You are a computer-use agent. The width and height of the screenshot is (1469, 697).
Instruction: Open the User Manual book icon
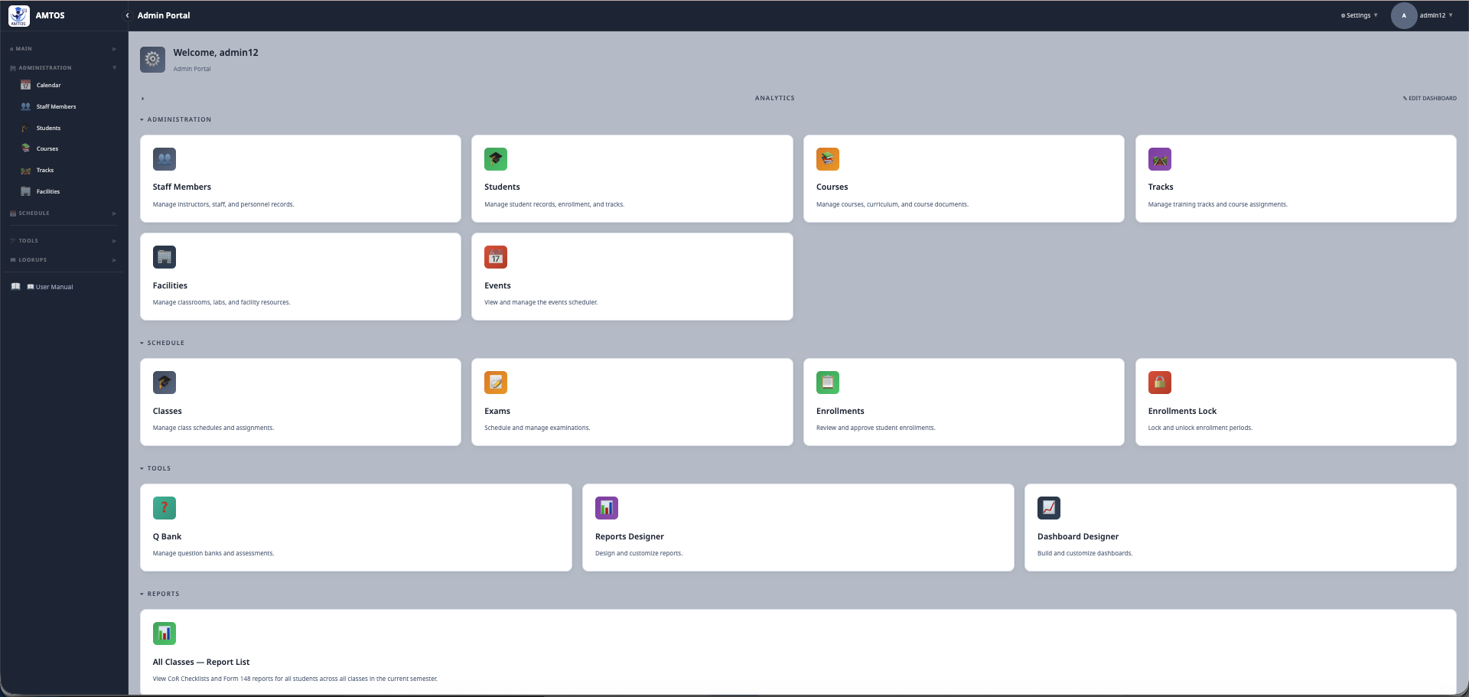(15, 287)
